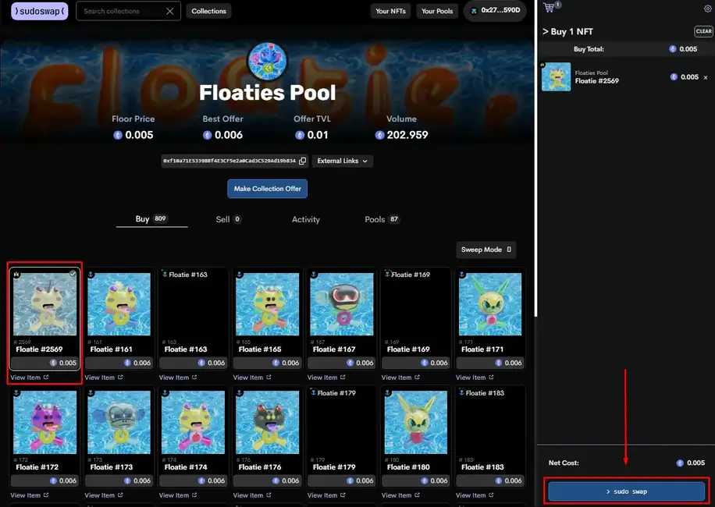Viewport: 715px width, 507px height.
Task: Open View Item link for Floatie #171
Action: 475,378
